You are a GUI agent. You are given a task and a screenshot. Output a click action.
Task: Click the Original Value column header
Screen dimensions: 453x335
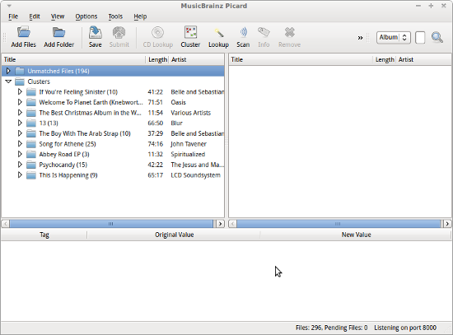tap(174, 235)
